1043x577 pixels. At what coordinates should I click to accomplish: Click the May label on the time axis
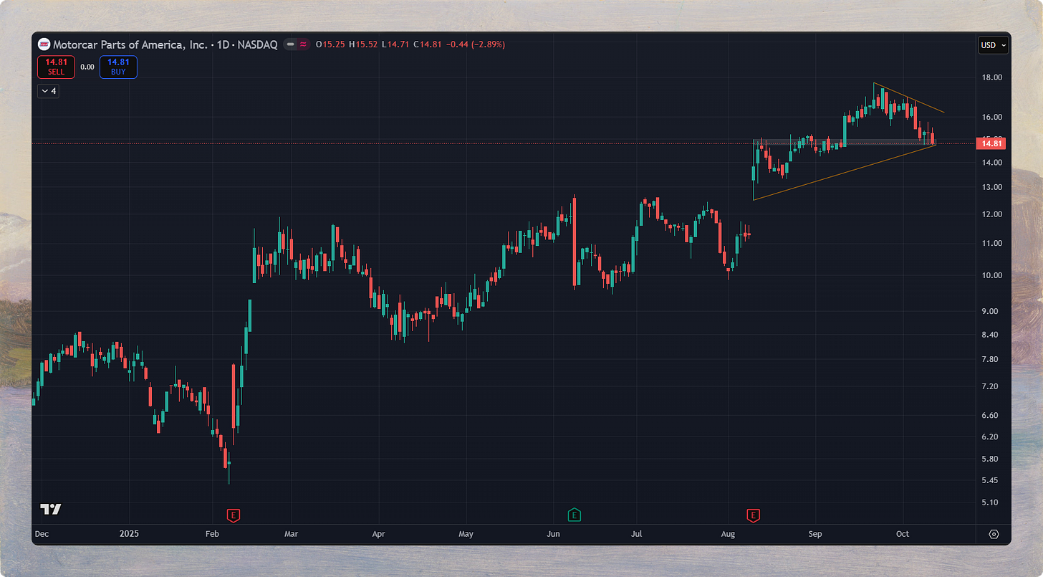[466, 534]
